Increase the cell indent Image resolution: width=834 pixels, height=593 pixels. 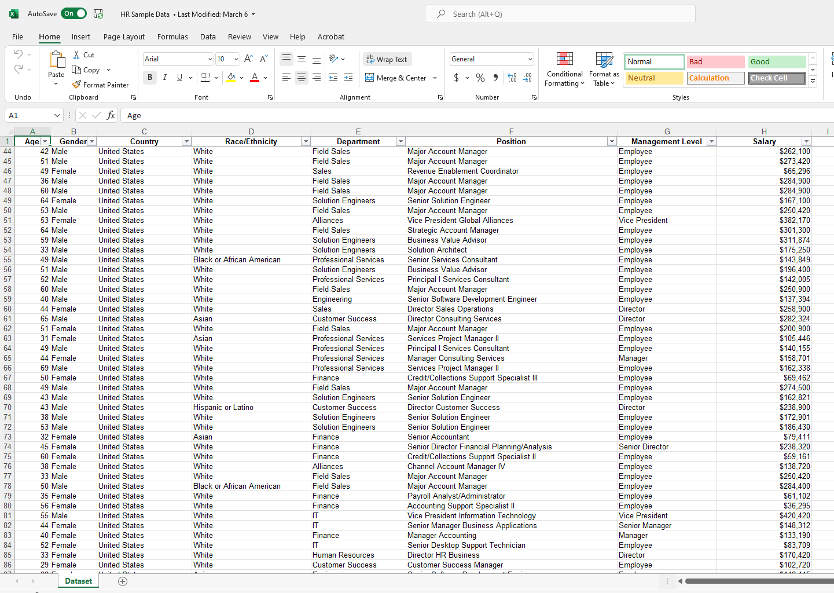click(348, 78)
